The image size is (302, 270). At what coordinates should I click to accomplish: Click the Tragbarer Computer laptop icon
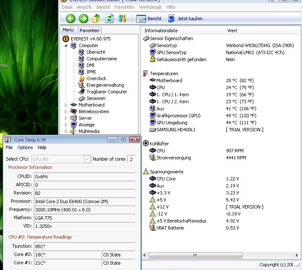[81, 92]
